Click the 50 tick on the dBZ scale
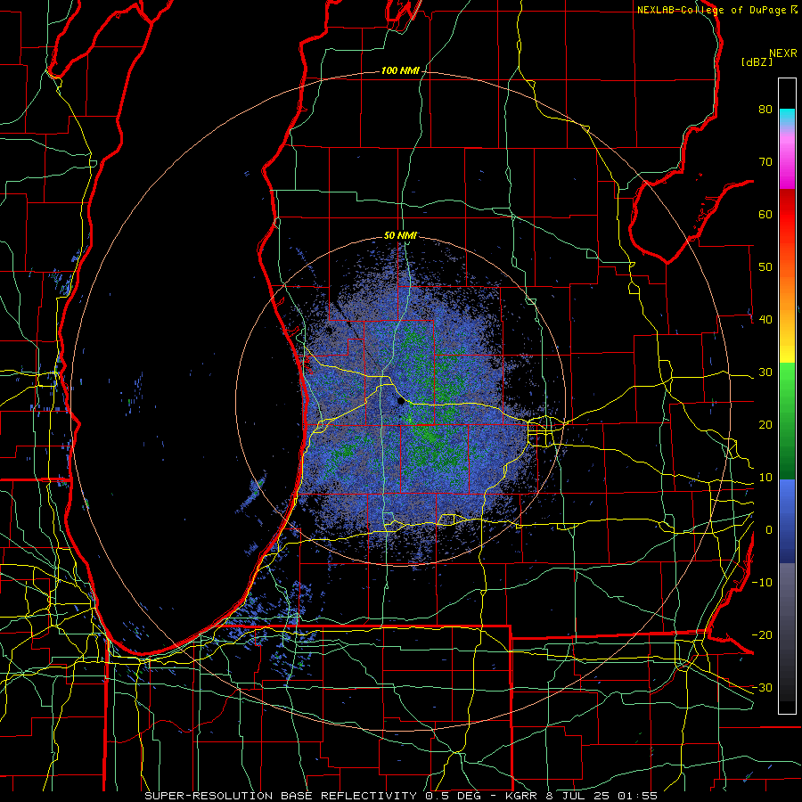The image size is (802, 802). [x=765, y=267]
